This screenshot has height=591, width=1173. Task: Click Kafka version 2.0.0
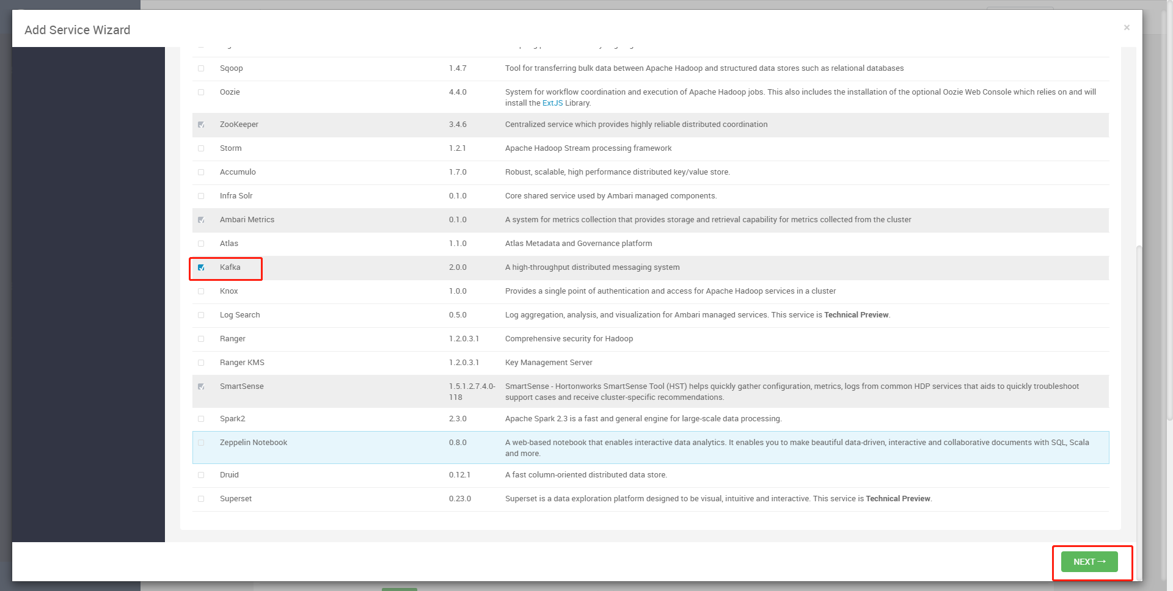458,267
